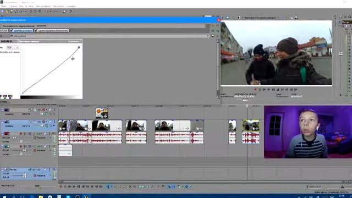Click play in the timeline transport bar
Viewport: 352px width, 198px height.
tap(74, 186)
